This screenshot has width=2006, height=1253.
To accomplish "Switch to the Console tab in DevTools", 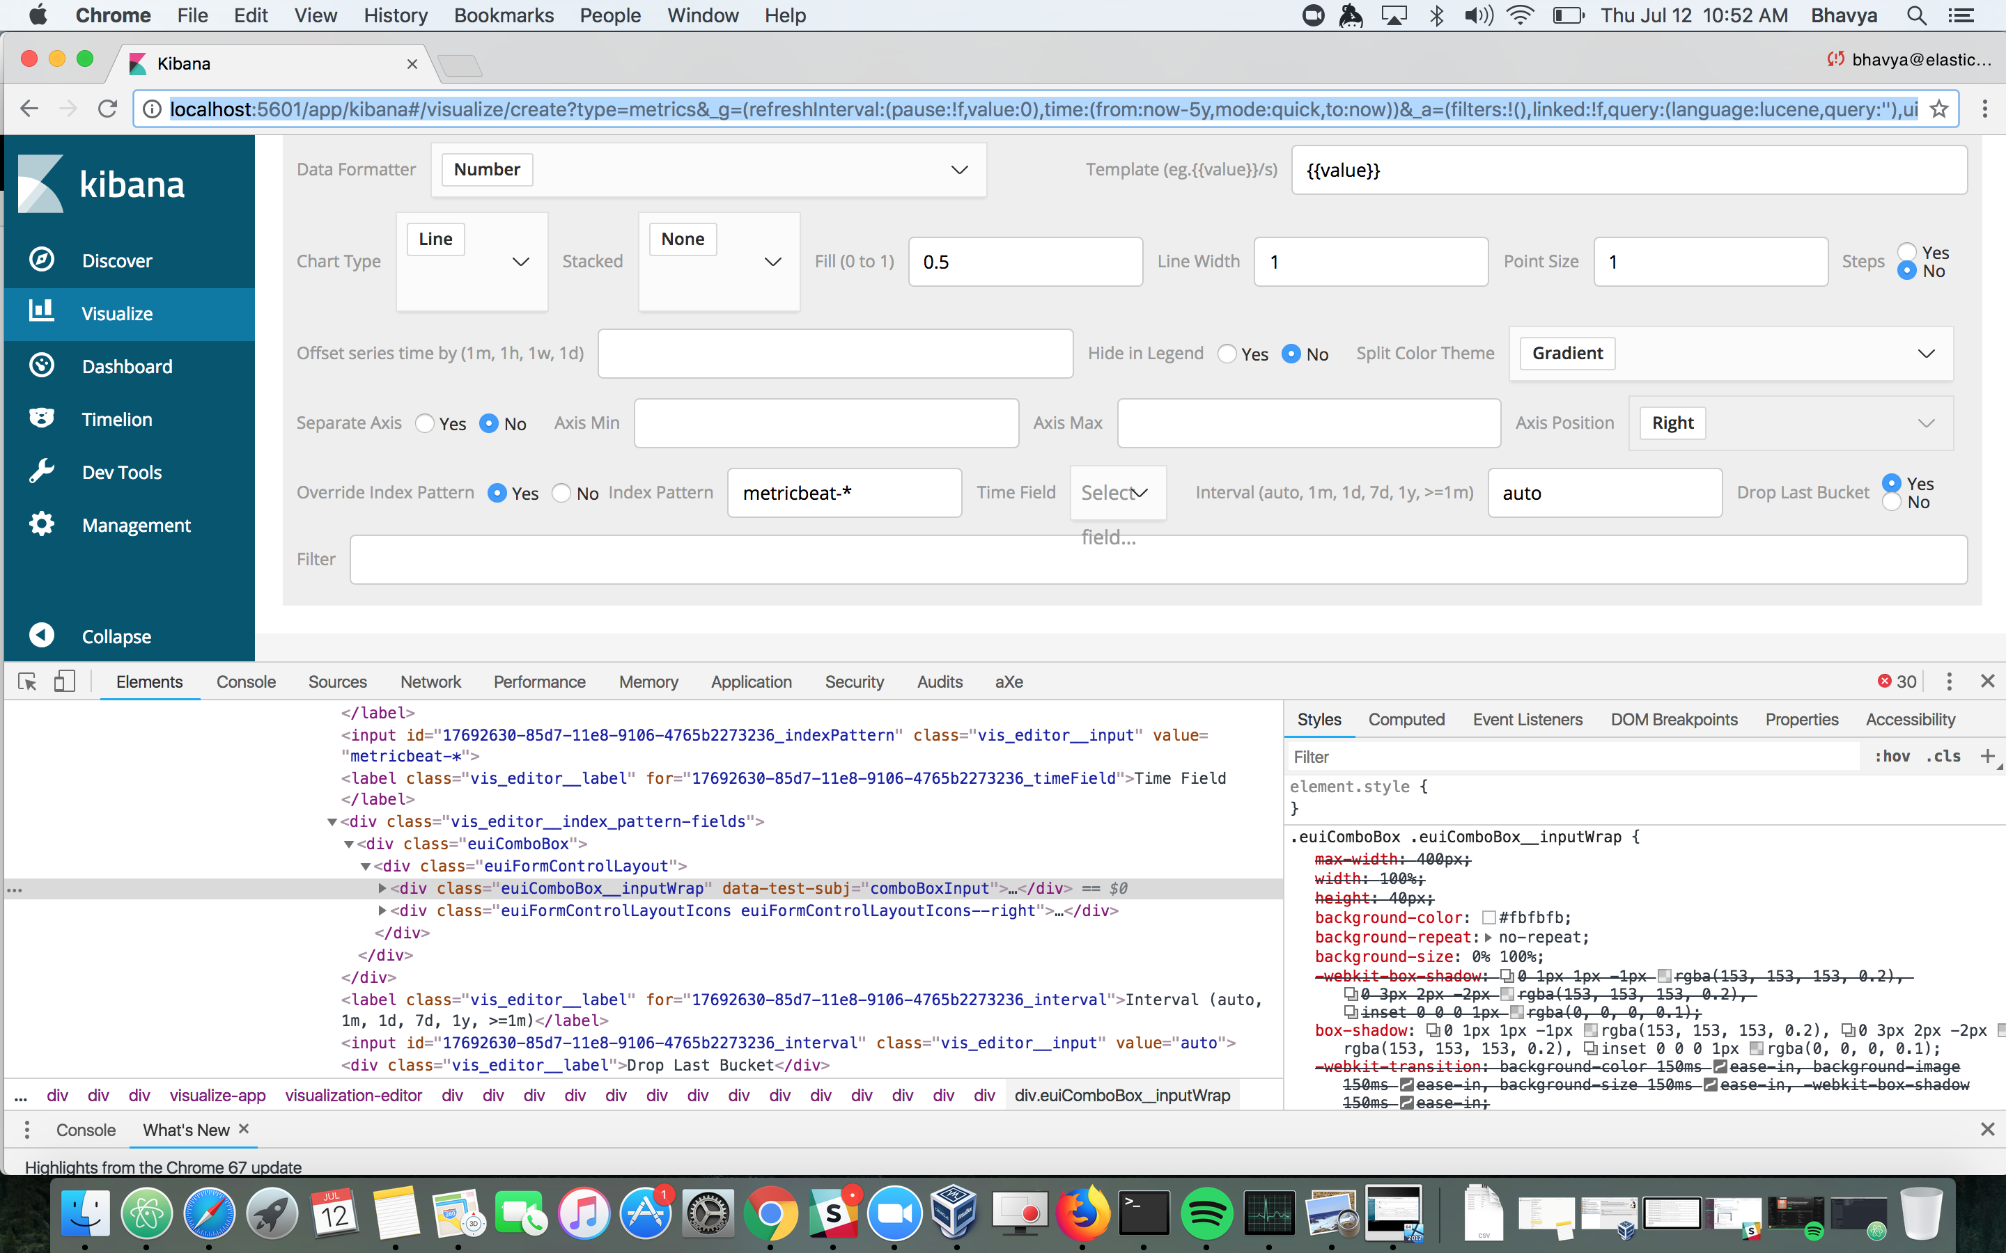I will [x=245, y=681].
